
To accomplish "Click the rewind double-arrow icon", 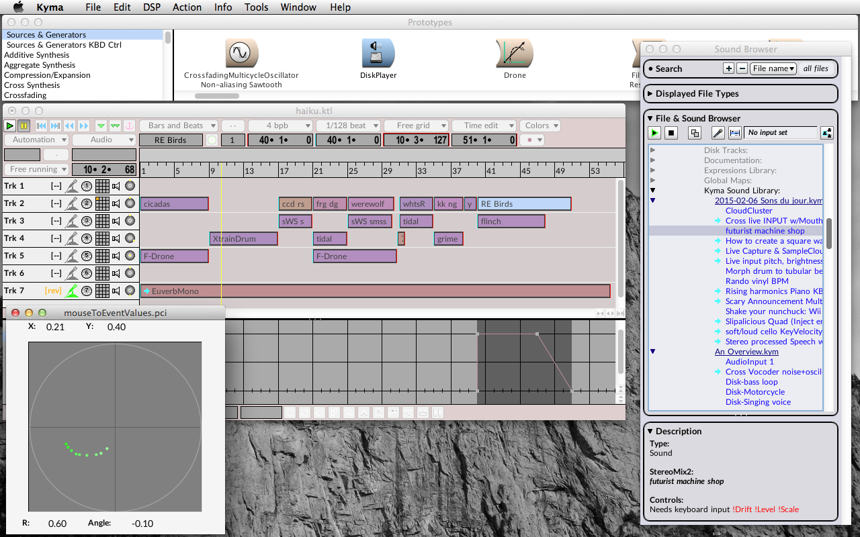I will coord(69,126).
